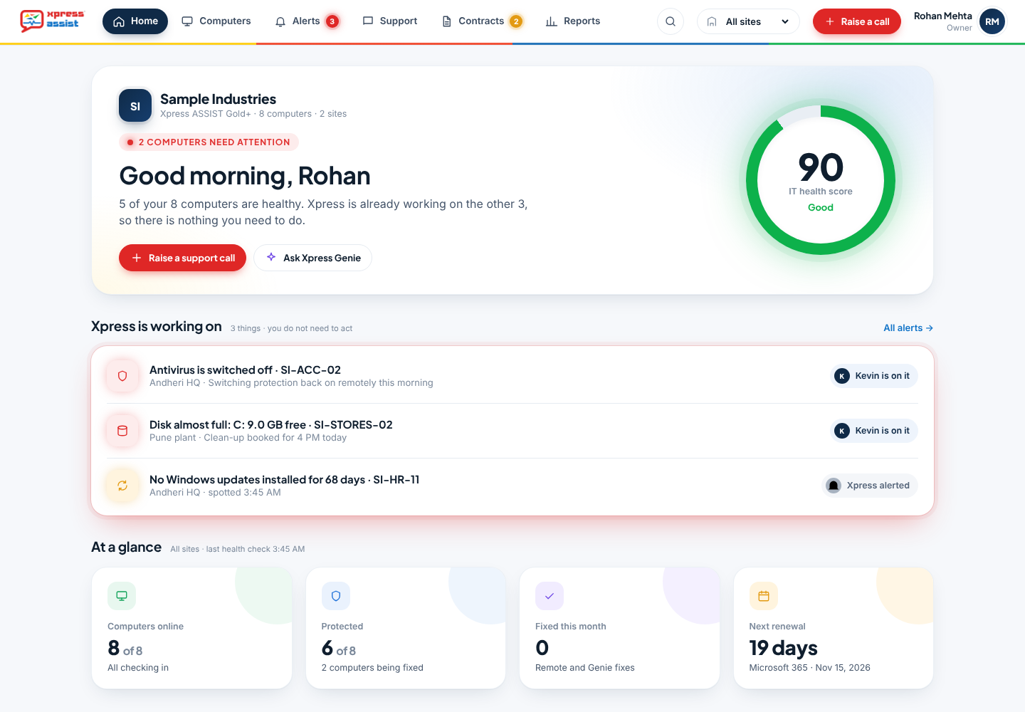Click Kevin's avatar in the disk full row
Screen dimensions: 1025x712
point(842,431)
